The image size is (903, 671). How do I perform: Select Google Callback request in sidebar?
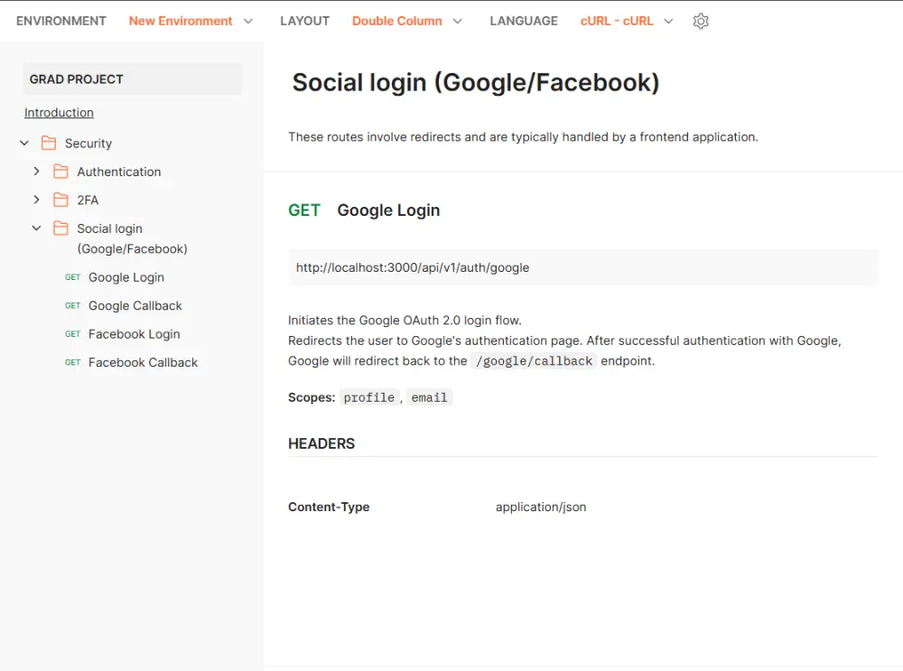point(135,305)
